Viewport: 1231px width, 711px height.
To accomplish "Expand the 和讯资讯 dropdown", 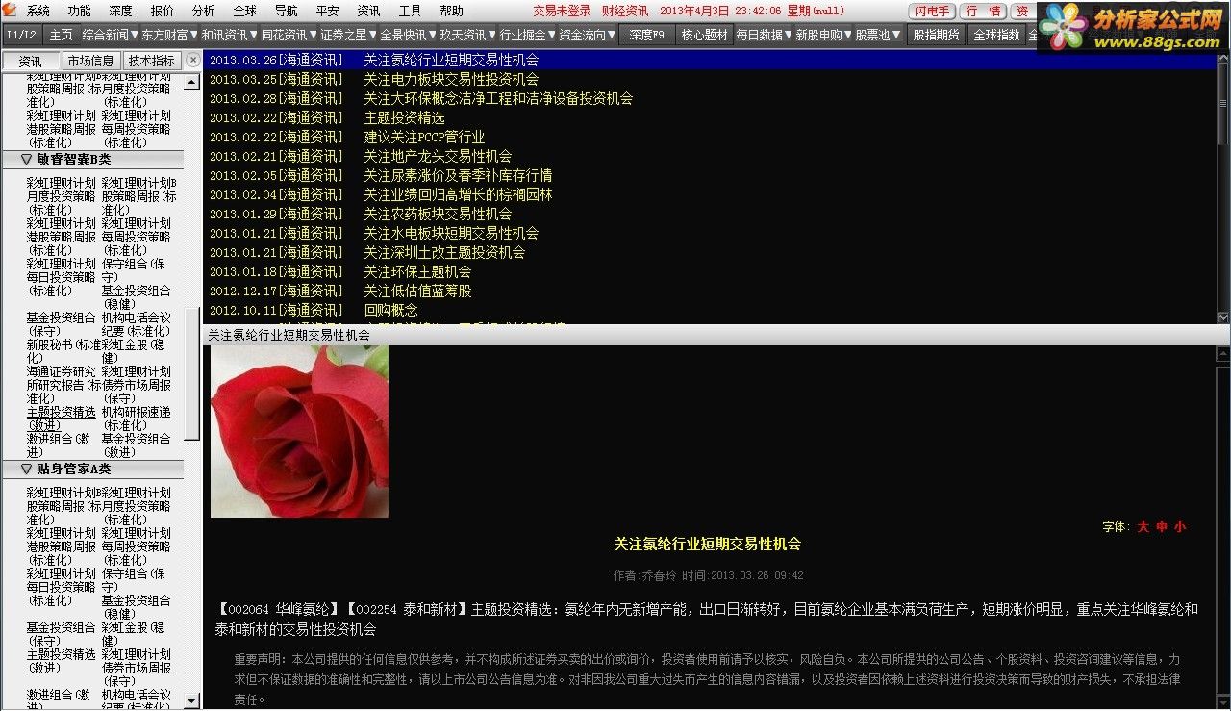I will pyautogui.click(x=230, y=35).
